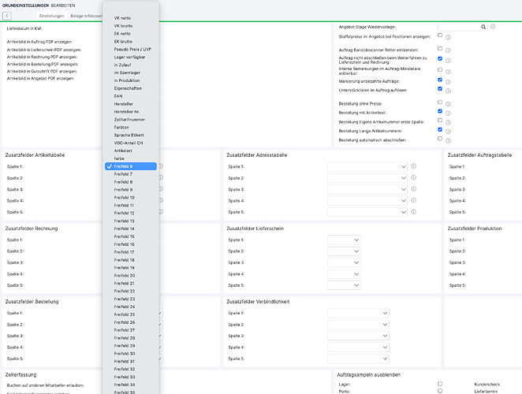Open info icon beside Staffelpreise im Angebot
Viewport: 522px width, 394px height.
448,37
